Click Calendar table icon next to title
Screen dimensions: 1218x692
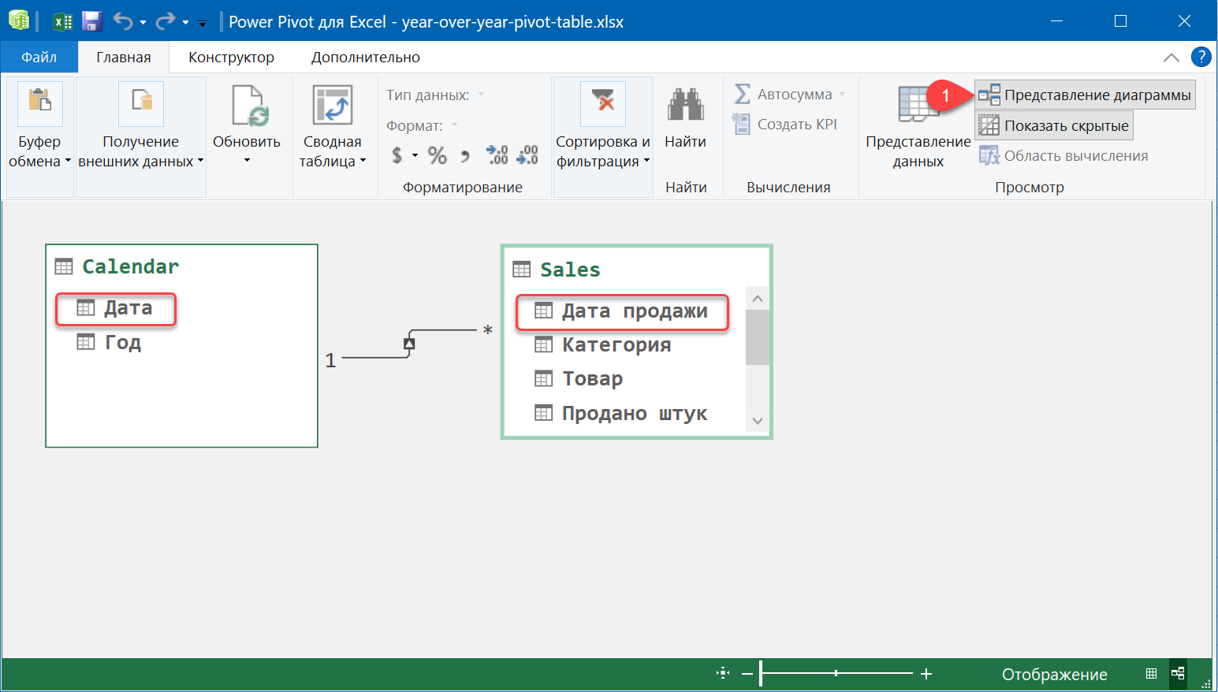64,266
